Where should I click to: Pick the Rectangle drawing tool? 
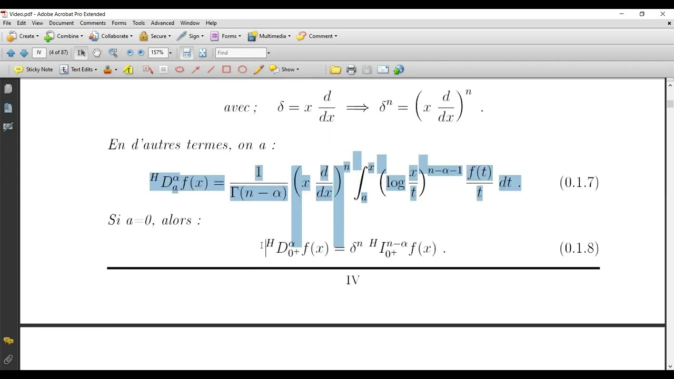click(x=226, y=69)
